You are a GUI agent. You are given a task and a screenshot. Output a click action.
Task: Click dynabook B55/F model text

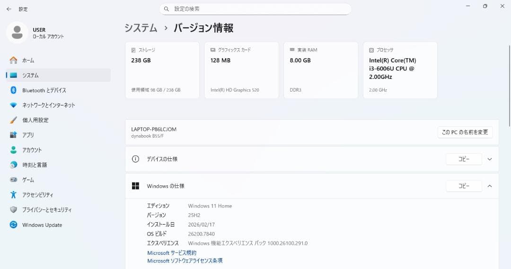point(147,136)
